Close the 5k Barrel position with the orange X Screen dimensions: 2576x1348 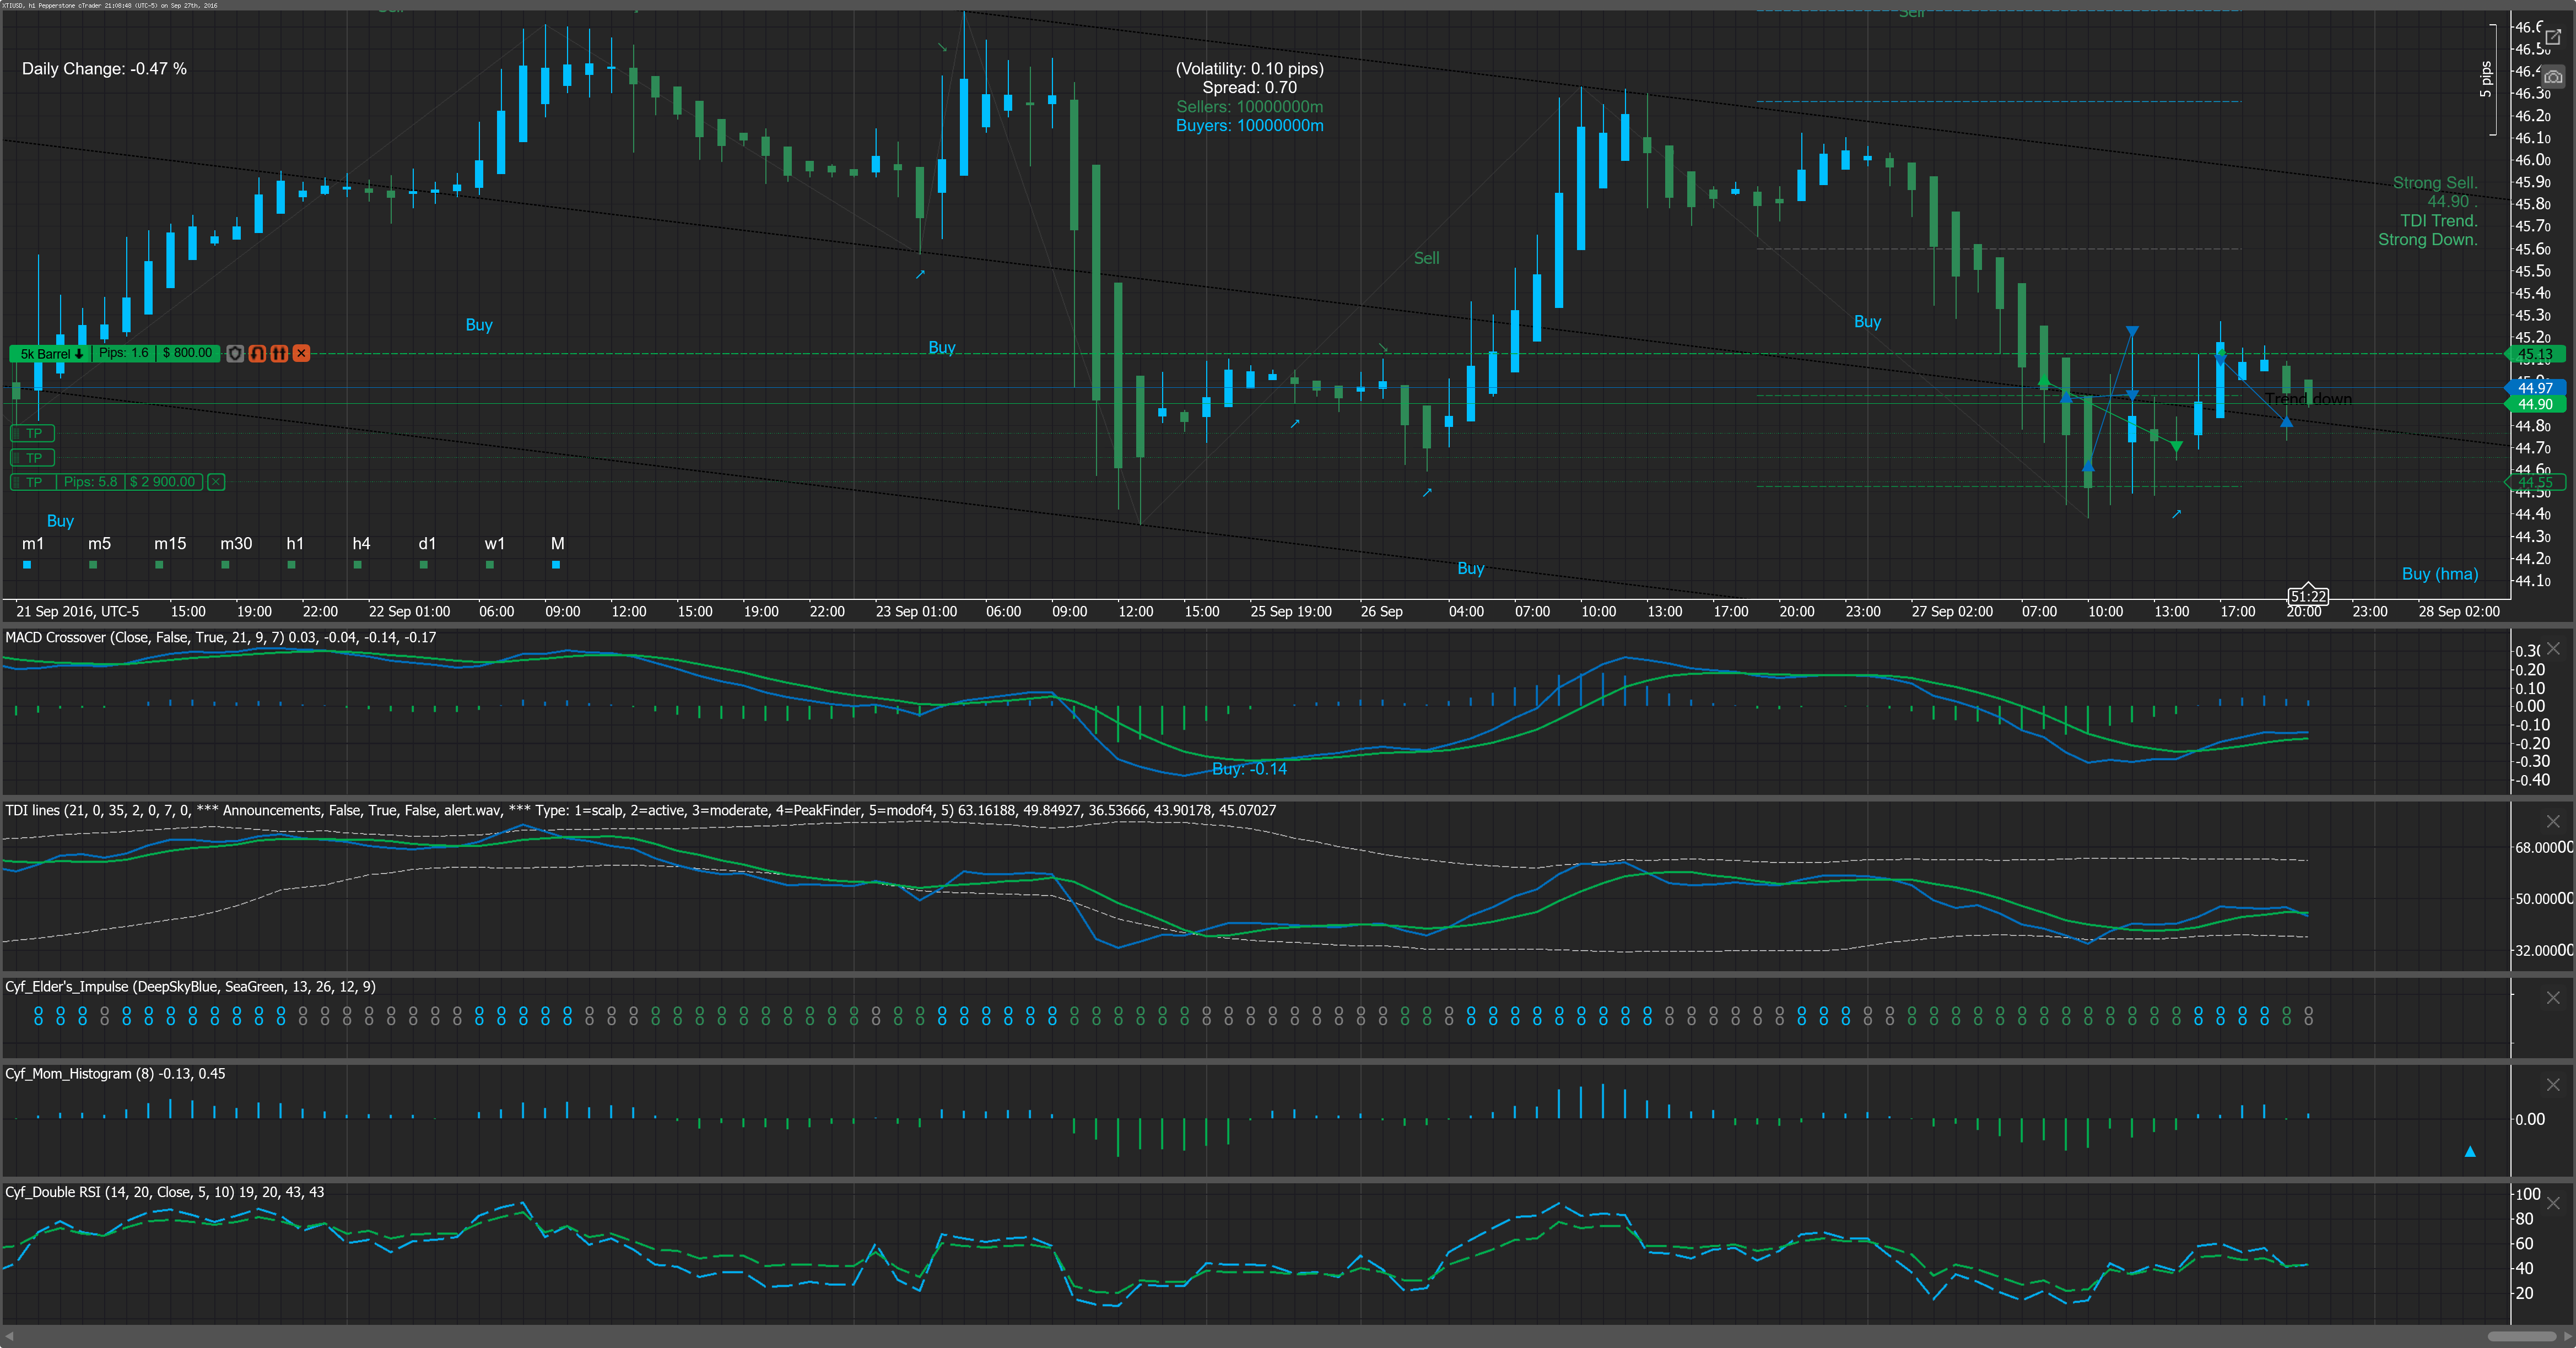point(301,353)
